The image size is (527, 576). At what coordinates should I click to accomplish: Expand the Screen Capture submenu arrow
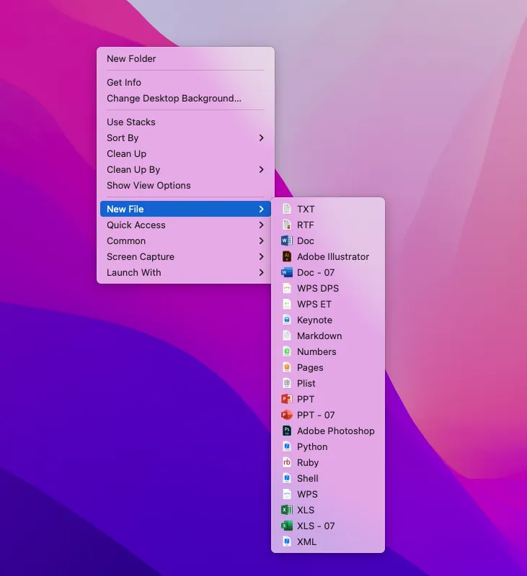[262, 256]
